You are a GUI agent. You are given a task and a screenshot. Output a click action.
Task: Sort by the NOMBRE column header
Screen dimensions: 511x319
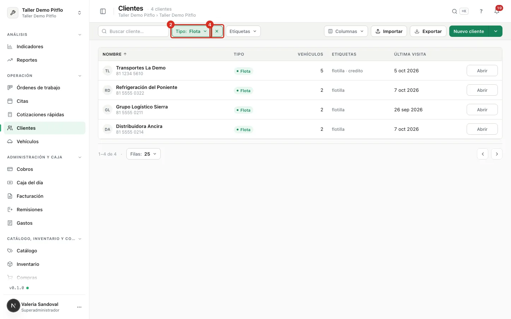115,54
